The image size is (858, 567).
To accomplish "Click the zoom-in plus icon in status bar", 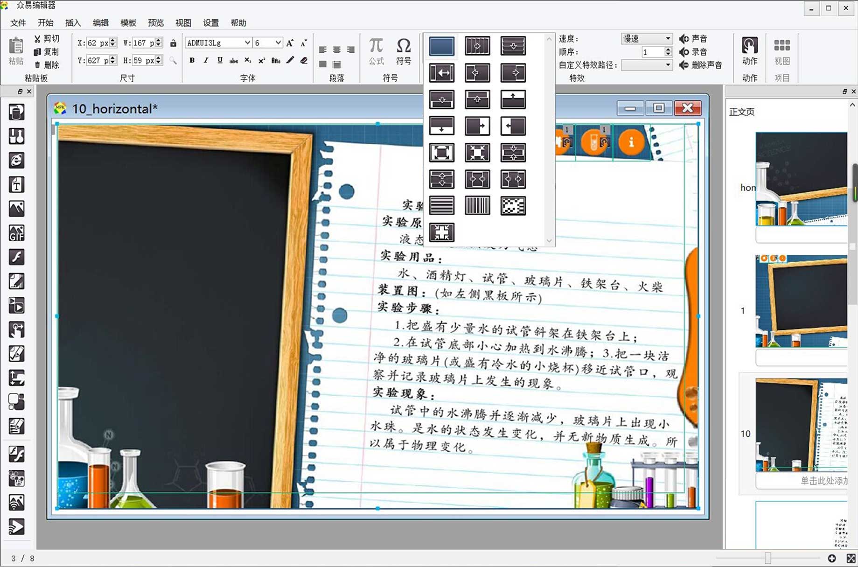I will [832, 558].
